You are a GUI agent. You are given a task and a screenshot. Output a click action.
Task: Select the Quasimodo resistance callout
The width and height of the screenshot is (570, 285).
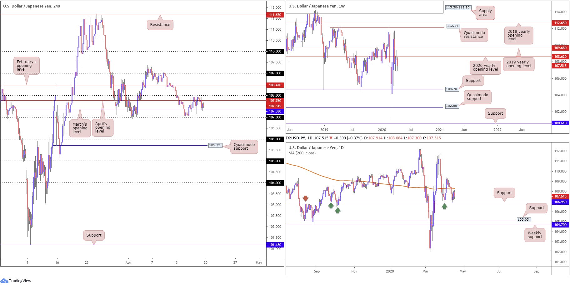pos(474,35)
